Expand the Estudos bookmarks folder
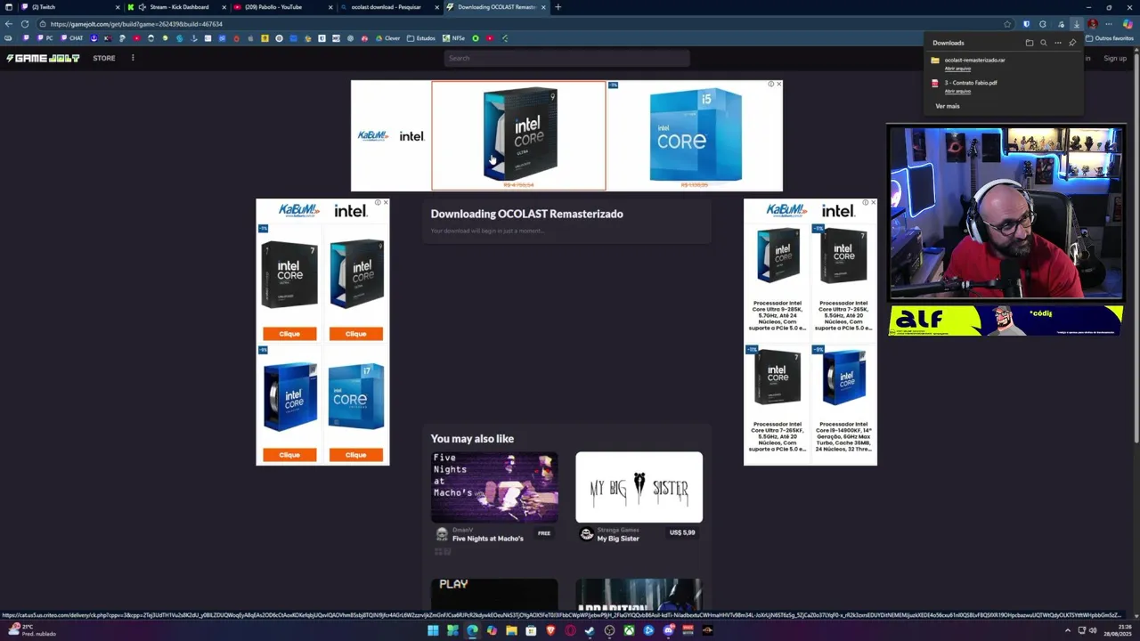The image size is (1140, 641). 421,38
